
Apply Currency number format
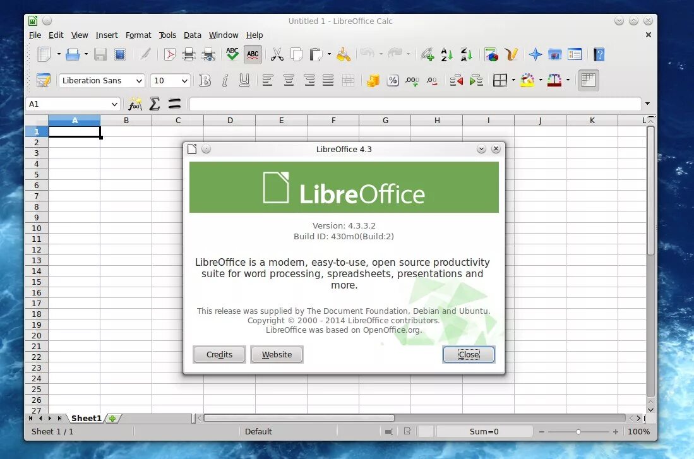373,80
